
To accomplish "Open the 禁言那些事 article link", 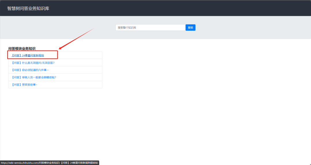I will pyautogui.click(x=24, y=85).
